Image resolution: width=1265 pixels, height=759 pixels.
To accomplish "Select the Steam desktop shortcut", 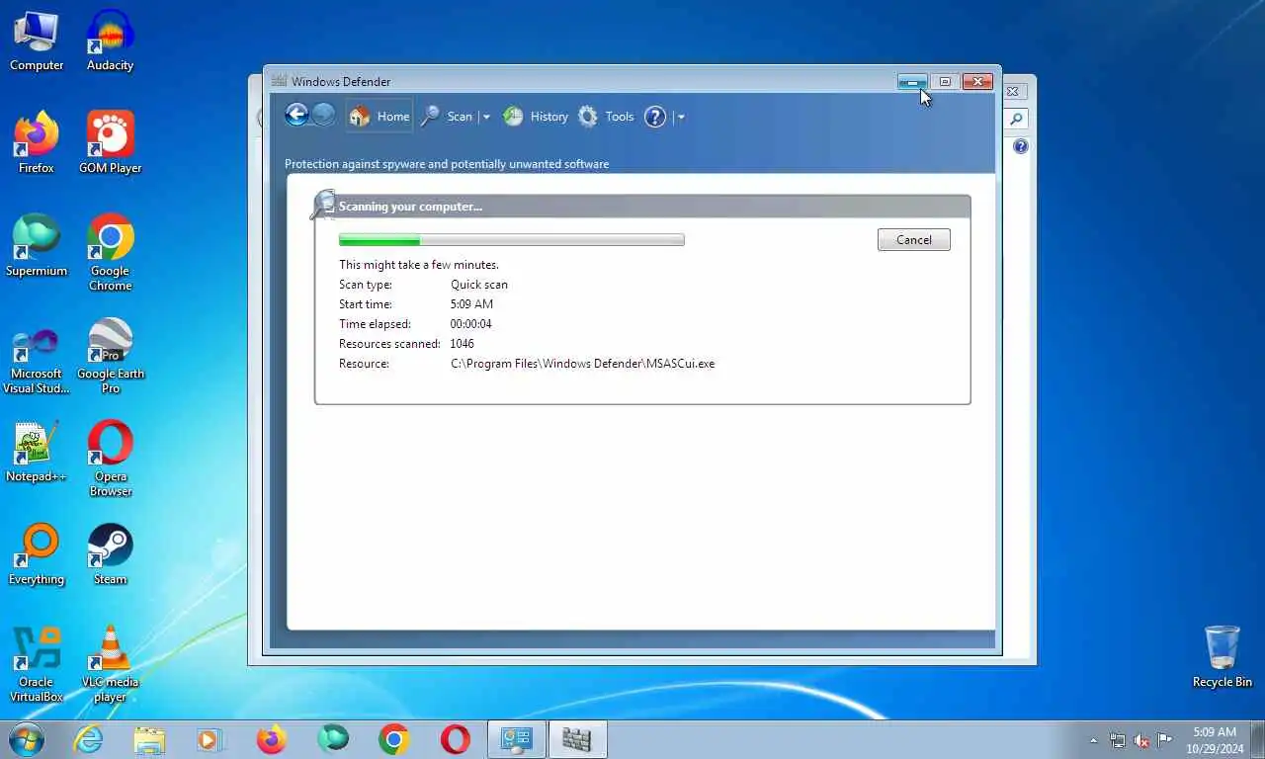I will [x=110, y=554].
